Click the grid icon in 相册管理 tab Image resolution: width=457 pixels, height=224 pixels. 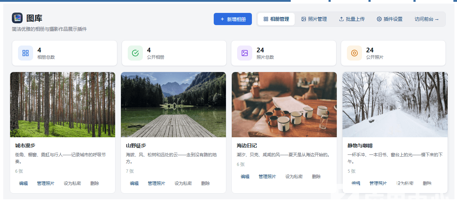tap(266, 19)
